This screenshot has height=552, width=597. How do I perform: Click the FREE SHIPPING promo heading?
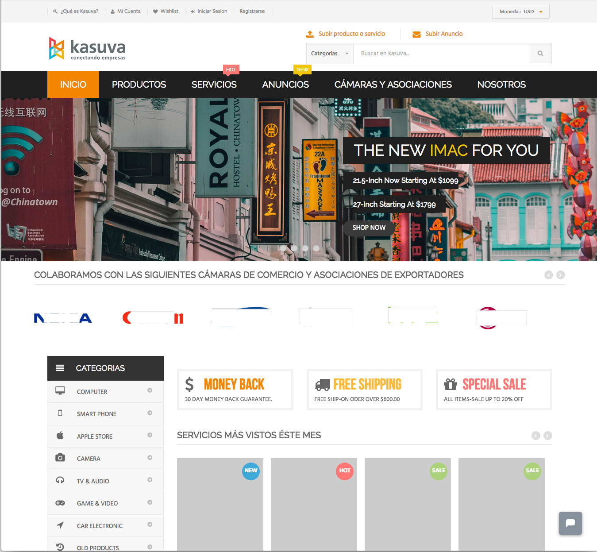pos(367,384)
